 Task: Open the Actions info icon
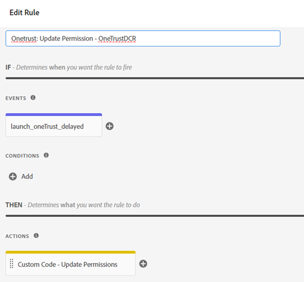[x=36, y=236]
